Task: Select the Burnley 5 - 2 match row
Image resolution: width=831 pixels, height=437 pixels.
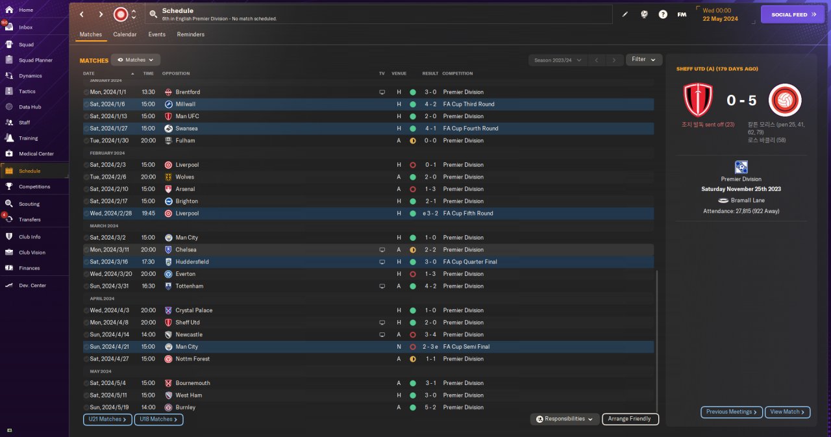Action: coord(368,407)
